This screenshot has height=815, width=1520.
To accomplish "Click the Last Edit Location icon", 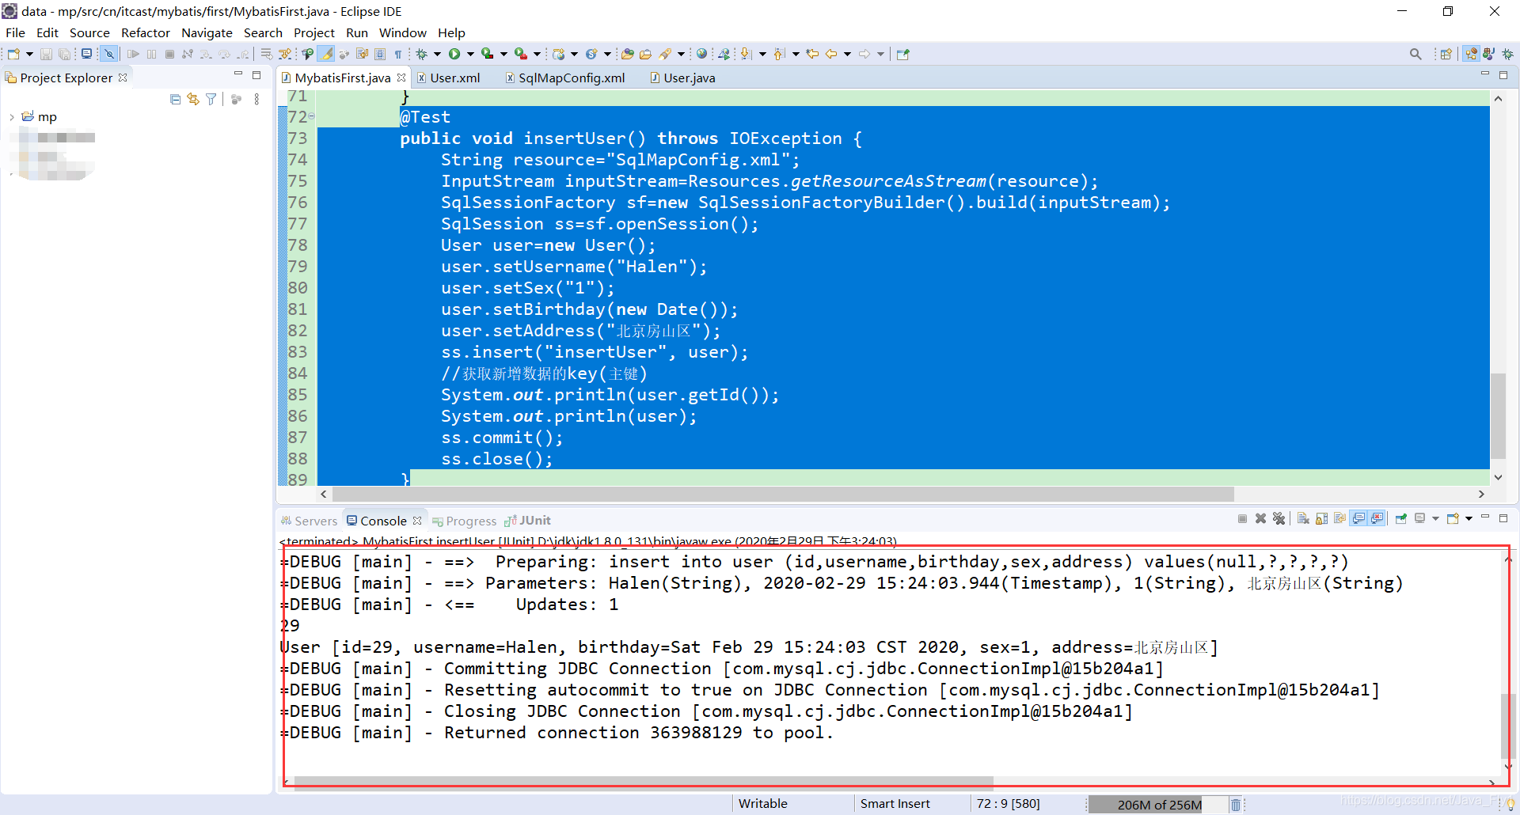I will (812, 54).
